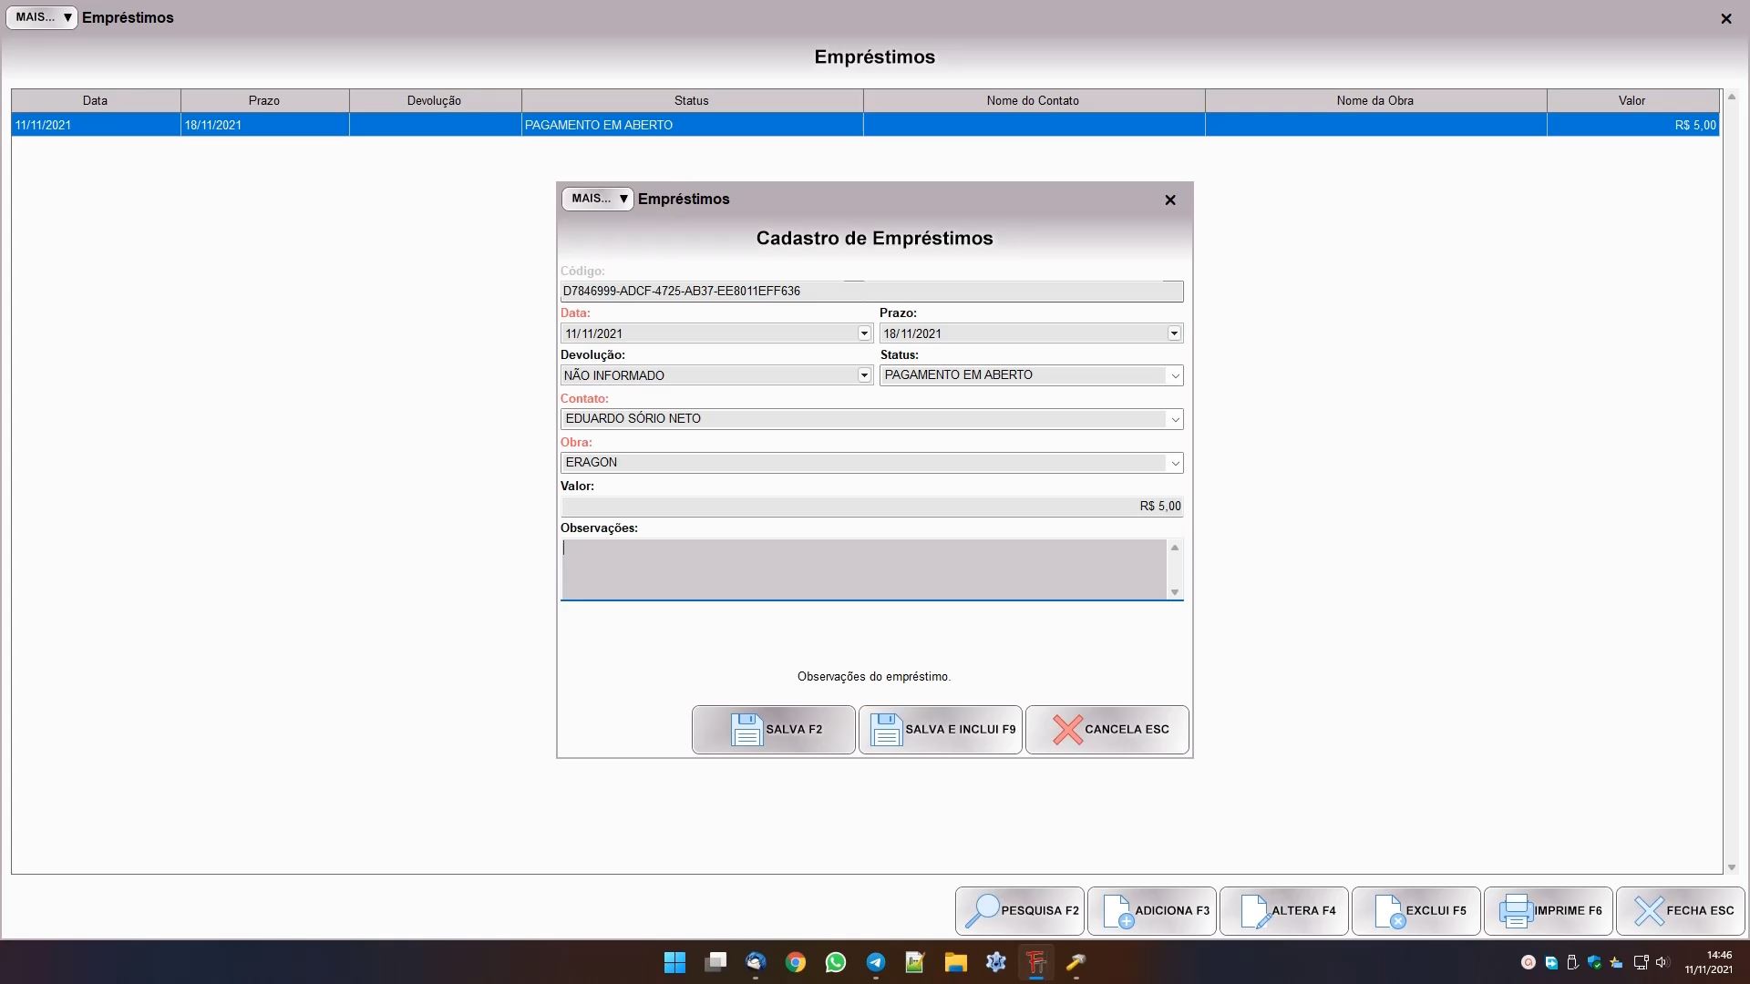Click inside the Observações text area
Screen dimensions: 1750x984
(x=862, y=569)
